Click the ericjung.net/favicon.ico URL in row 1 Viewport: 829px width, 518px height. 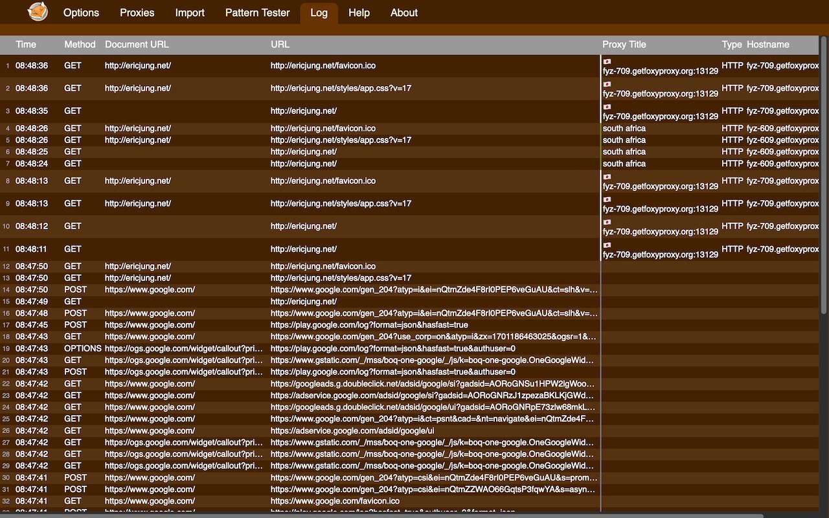(323, 65)
